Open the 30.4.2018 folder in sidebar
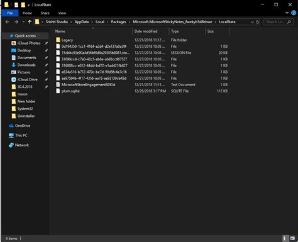 (x=25, y=87)
